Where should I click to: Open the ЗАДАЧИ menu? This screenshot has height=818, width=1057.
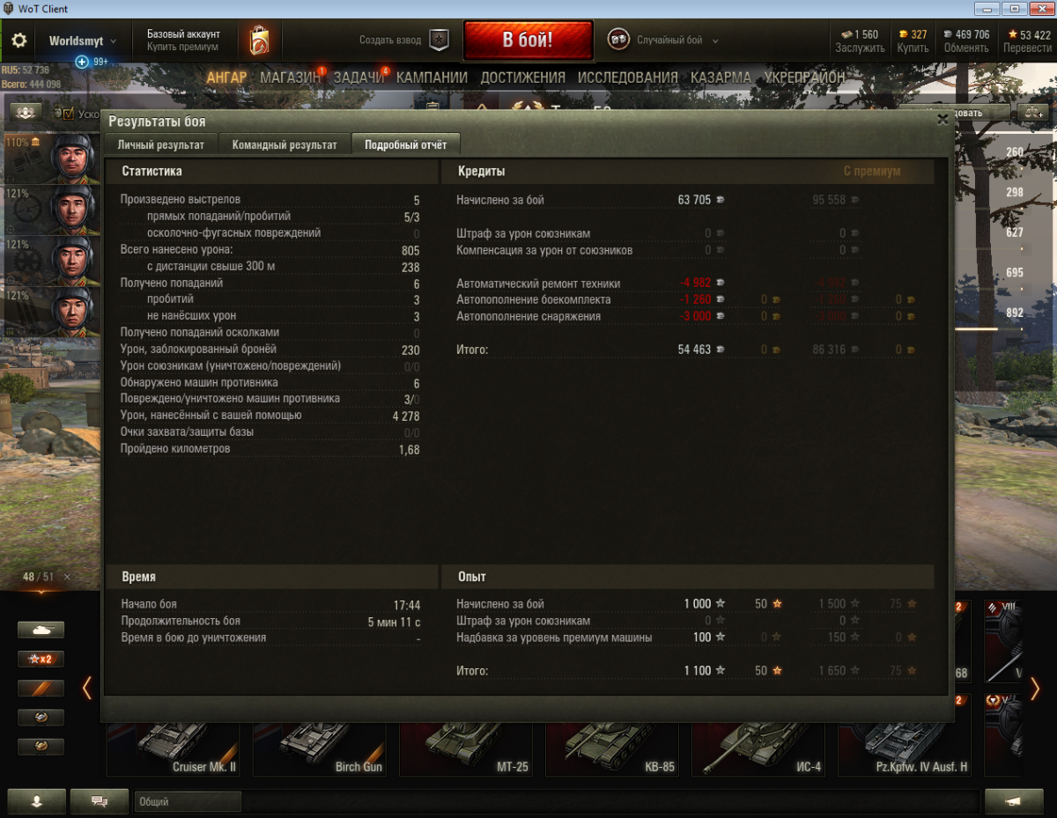coord(359,77)
